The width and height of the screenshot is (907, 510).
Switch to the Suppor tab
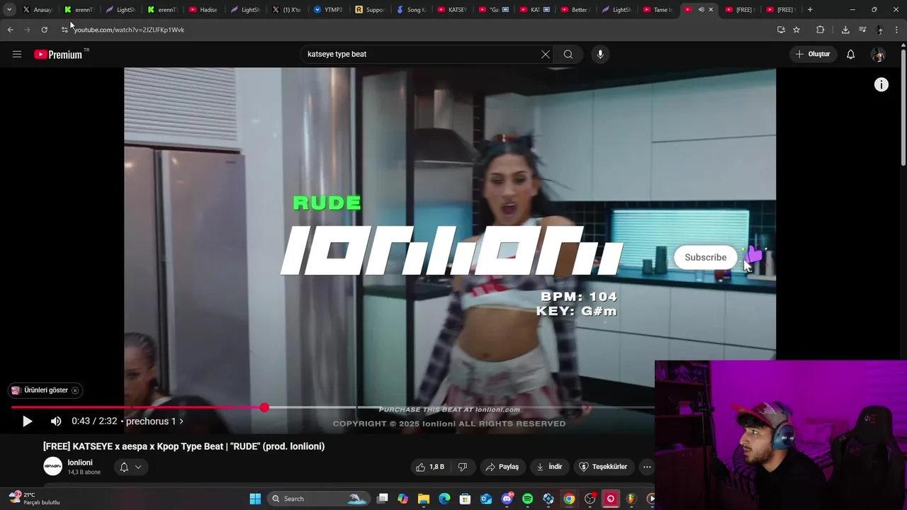(370, 10)
